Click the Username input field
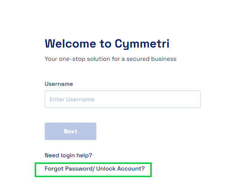Image resolution: width=227 pixels, height=193 pixels. click(x=123, y=99)
